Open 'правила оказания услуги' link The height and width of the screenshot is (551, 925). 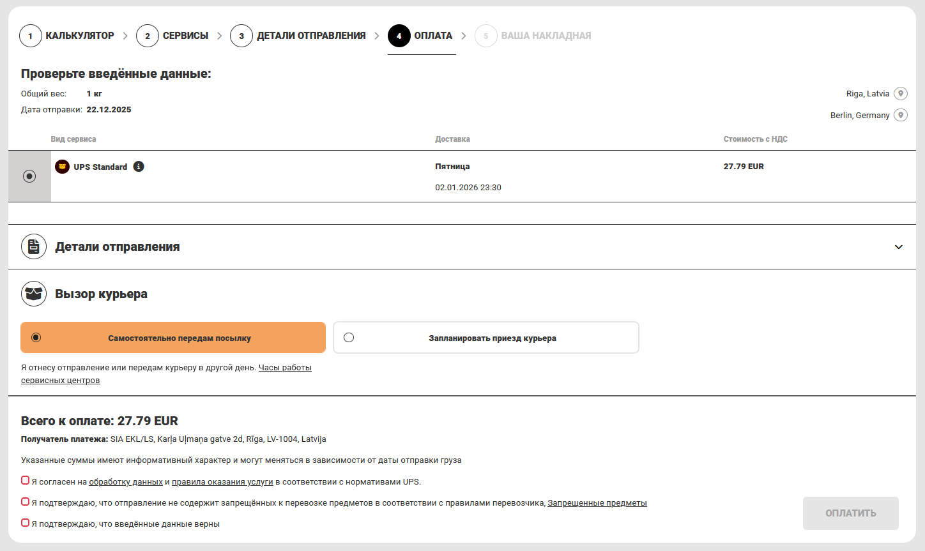click(222, 482)
